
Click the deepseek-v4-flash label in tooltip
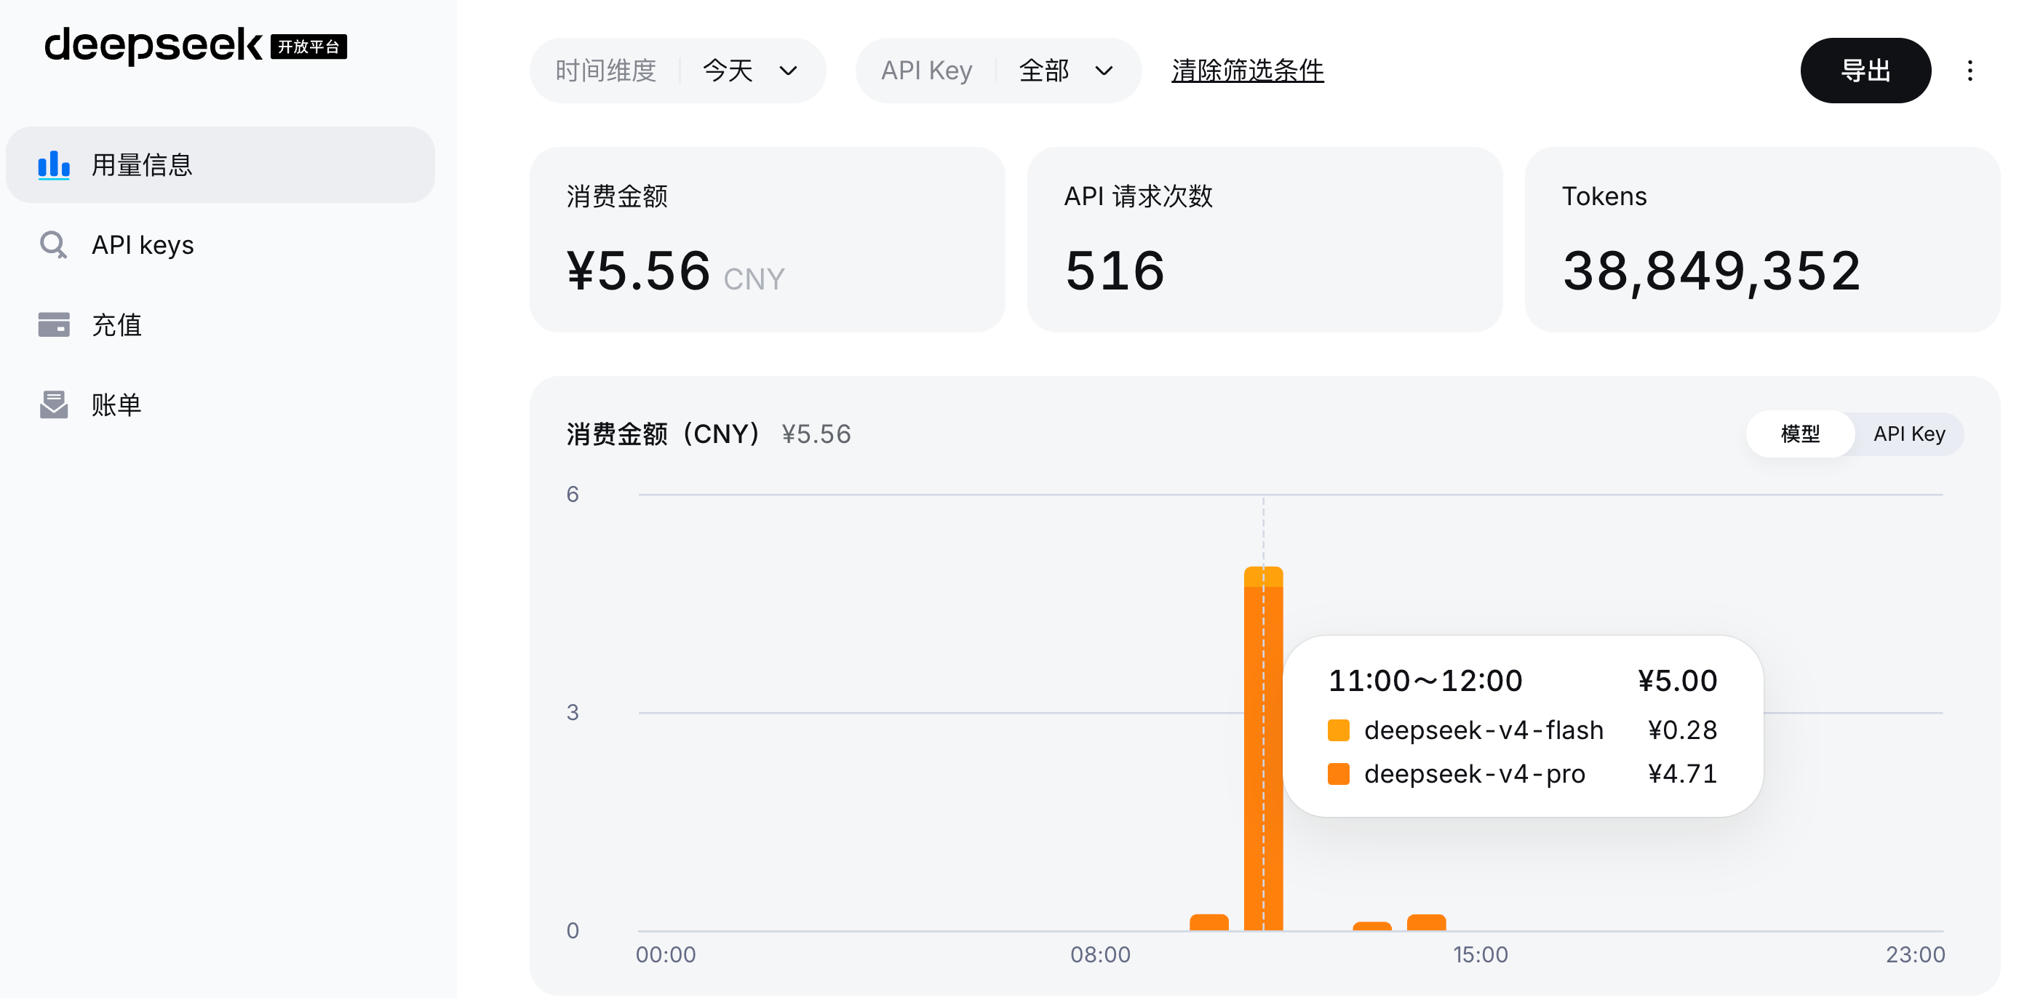click(x=1484, y=730)
